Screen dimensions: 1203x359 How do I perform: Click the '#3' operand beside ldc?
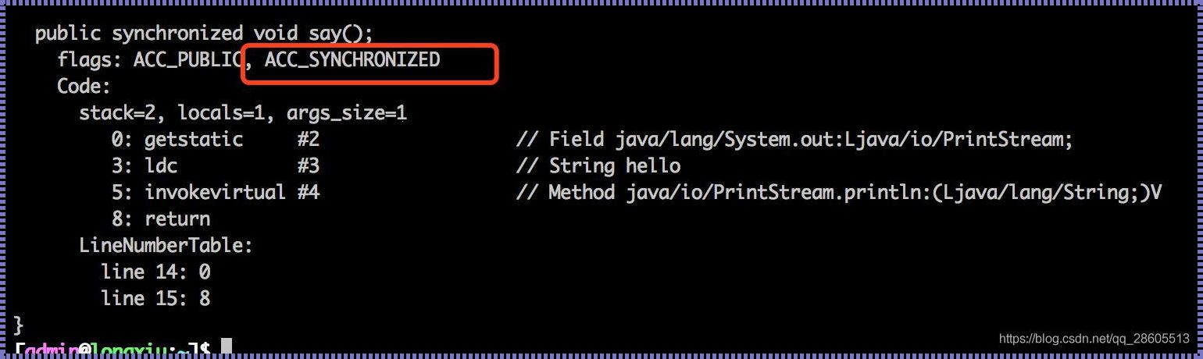309,165
